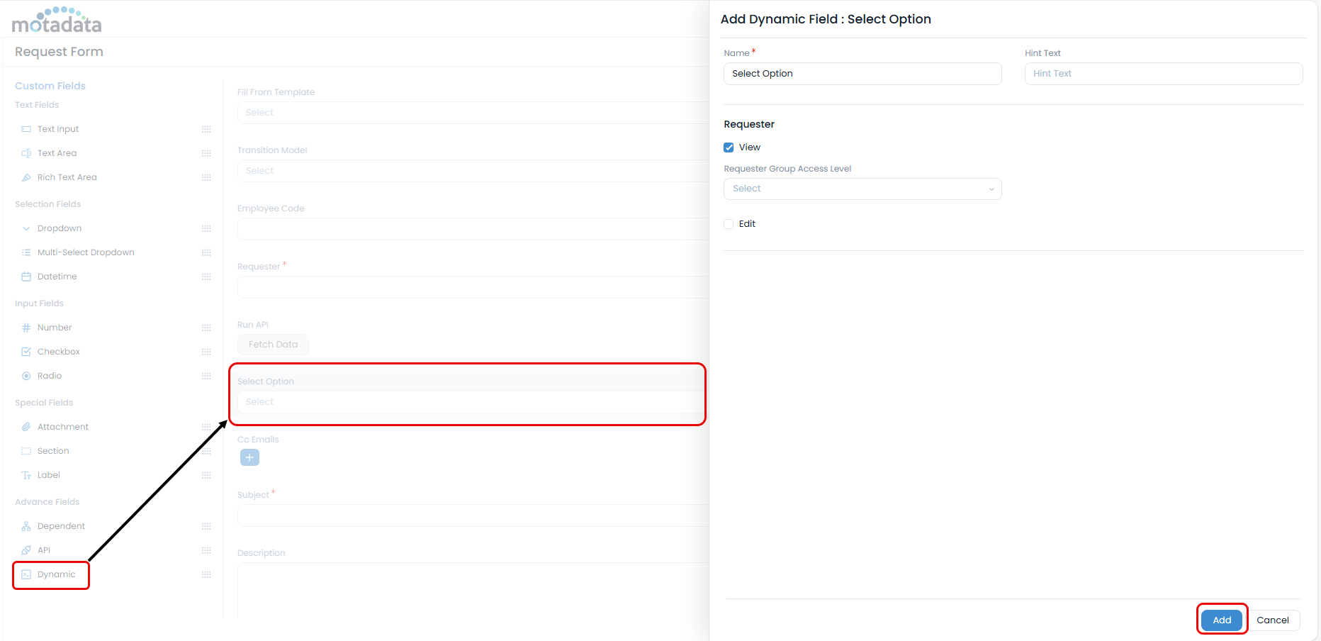Open the Fill From Template select
This screenshot has height=641, width=1321.
click(473, 113)
